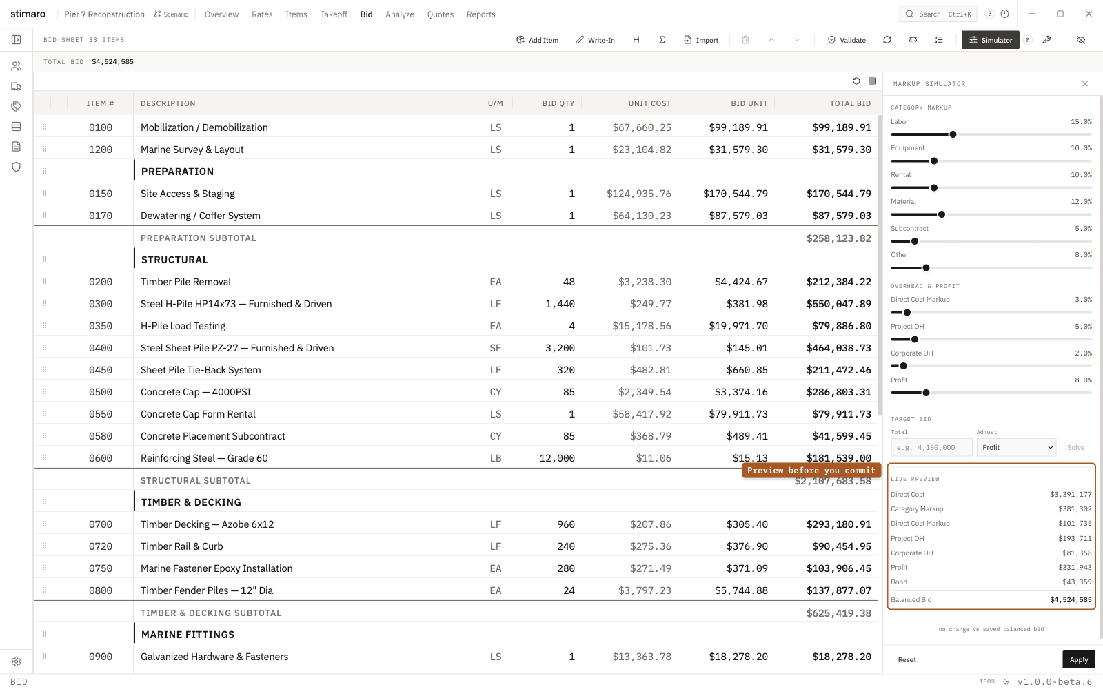This screenshot has width=1103, height=689.
Task: Switch to the Analyze tab
Action: click(x=400, y=14)
